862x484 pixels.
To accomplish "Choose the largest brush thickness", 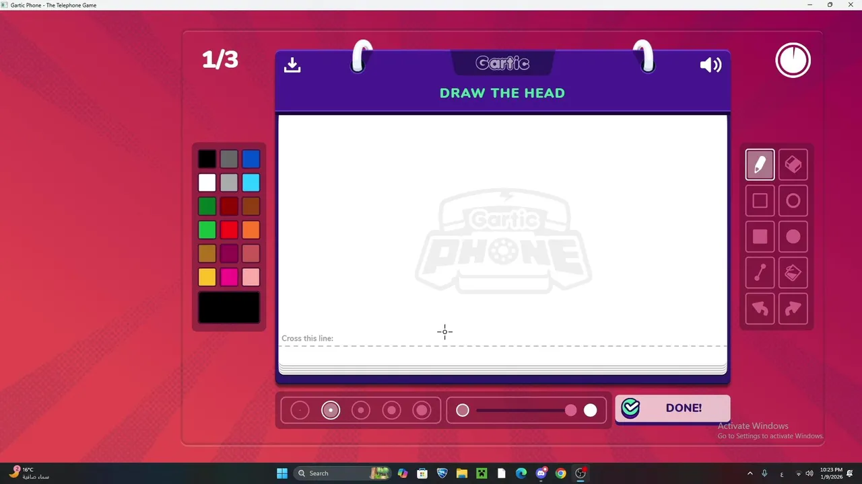I will pos(422,410).
